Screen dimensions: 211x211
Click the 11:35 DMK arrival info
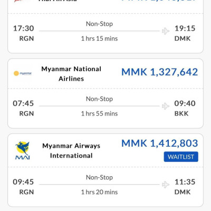(185, 187)
